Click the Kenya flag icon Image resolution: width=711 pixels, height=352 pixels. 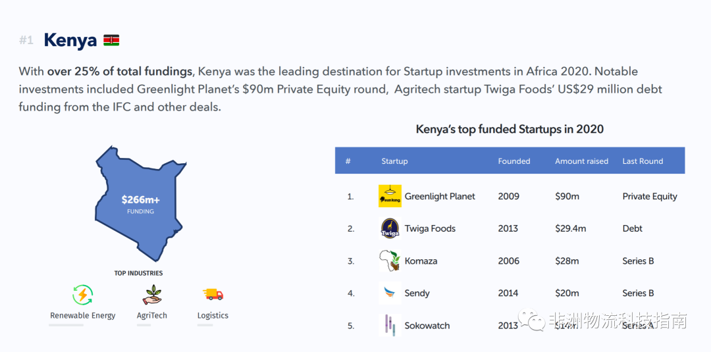111,41
